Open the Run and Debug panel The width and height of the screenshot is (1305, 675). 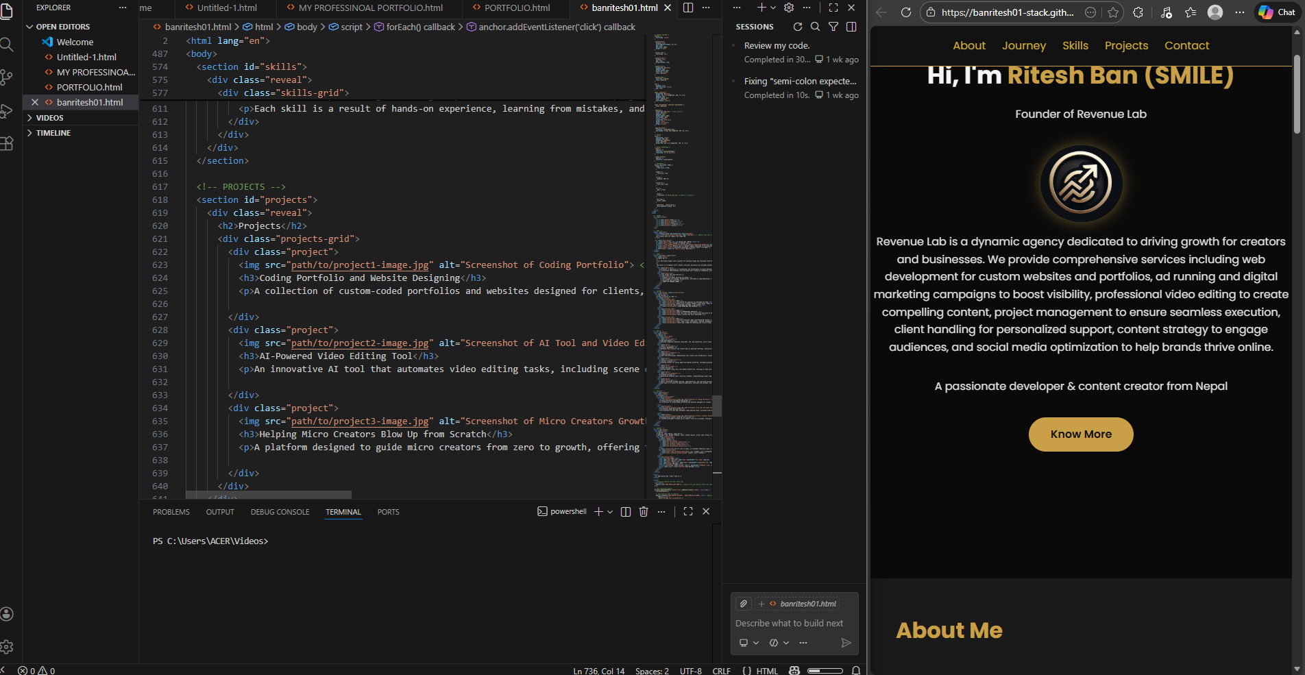coord(8,110)
